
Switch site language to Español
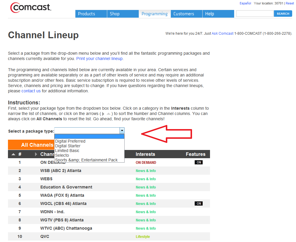[245, 3]
